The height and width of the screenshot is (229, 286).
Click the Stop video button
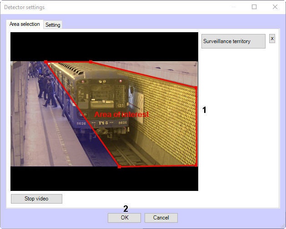36,199
